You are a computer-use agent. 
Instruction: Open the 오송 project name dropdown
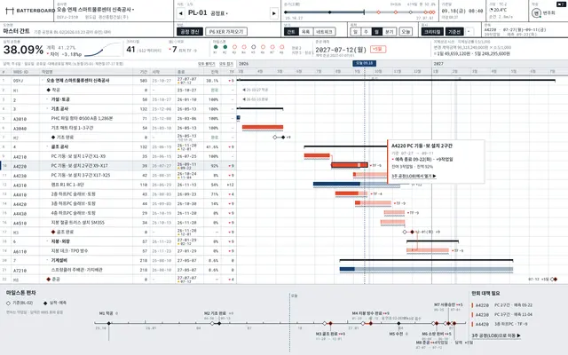click(96, 10)
